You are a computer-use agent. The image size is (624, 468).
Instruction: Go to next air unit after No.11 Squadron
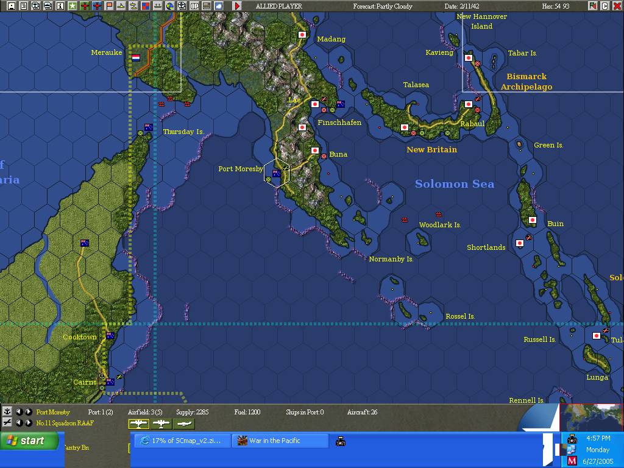(28, 423)
